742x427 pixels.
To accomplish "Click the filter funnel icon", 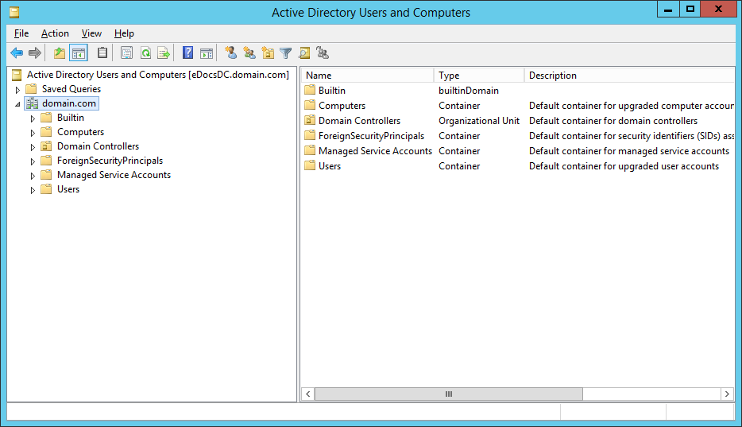I will [x=286, y=53].
